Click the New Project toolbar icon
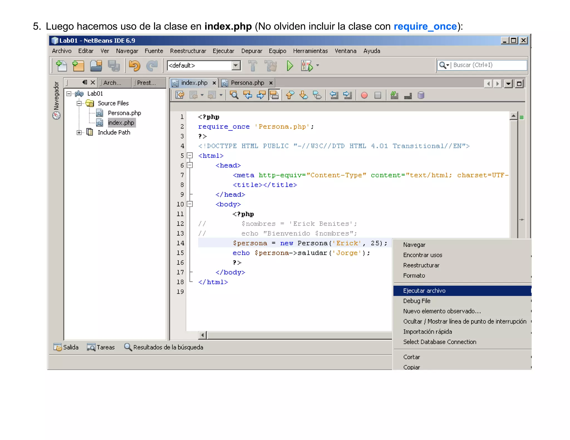 click(78, 66)
